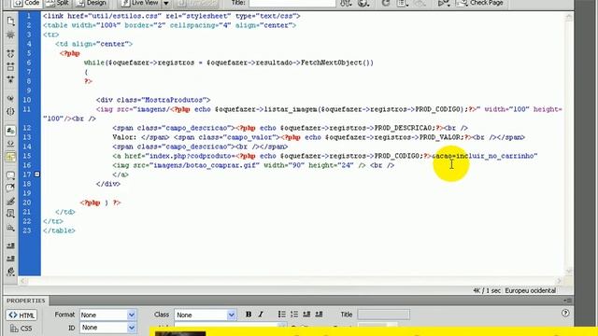The image size is (598, 336).
Task: Open the Class dropdown
Action: 206,315
